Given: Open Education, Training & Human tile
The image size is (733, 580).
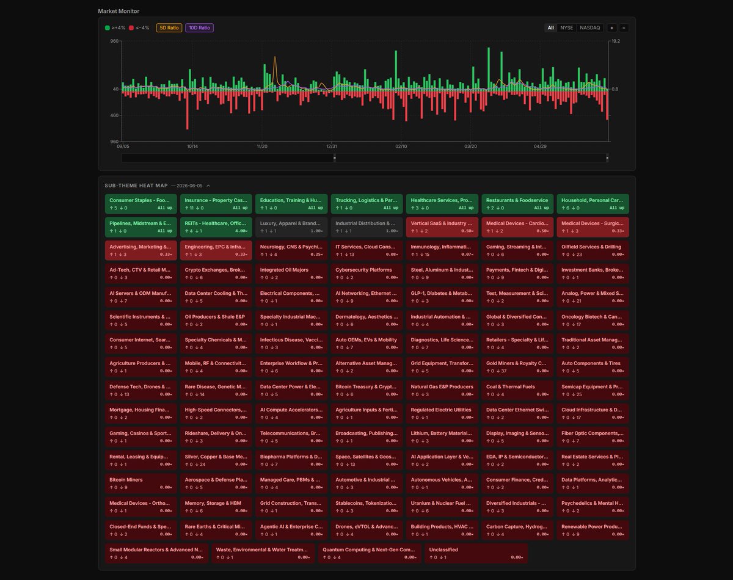Looking at the screenshot, I should (x=291, y=203).
